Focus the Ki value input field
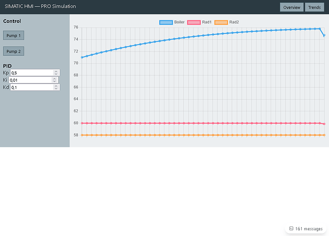Image resolution: width=329 pixels, height=236 pixels. coord(30,80)
